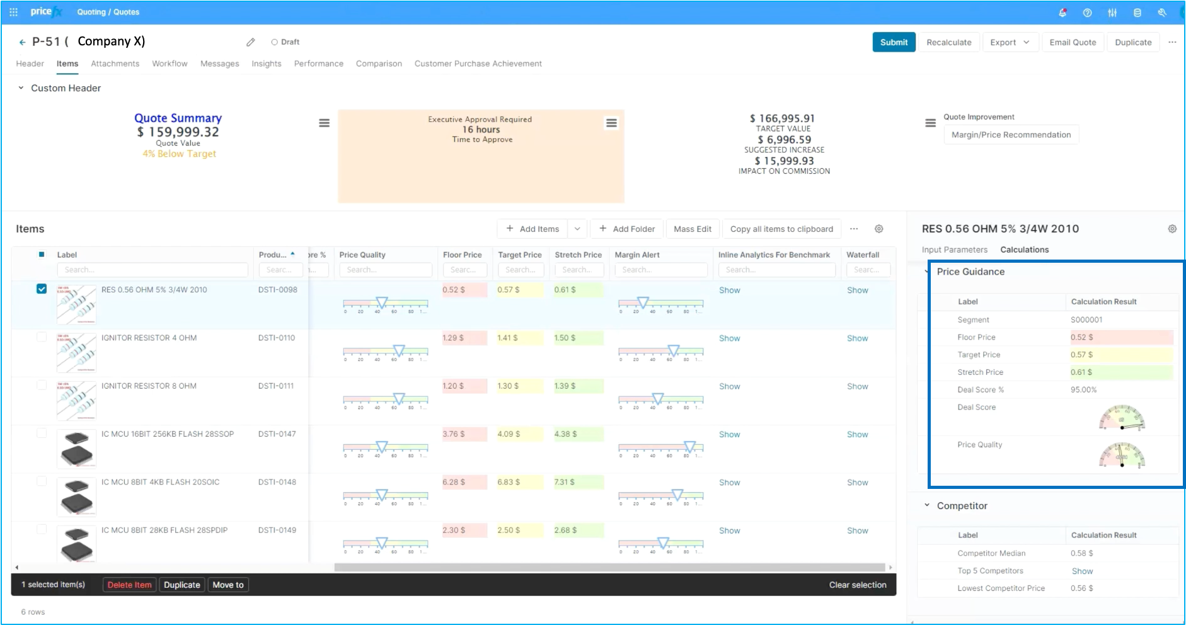1186x625 pixels.
Task: Open hamburger menu on Executive Approval panel
Action: pyautogui.click(x=611, y=123)
